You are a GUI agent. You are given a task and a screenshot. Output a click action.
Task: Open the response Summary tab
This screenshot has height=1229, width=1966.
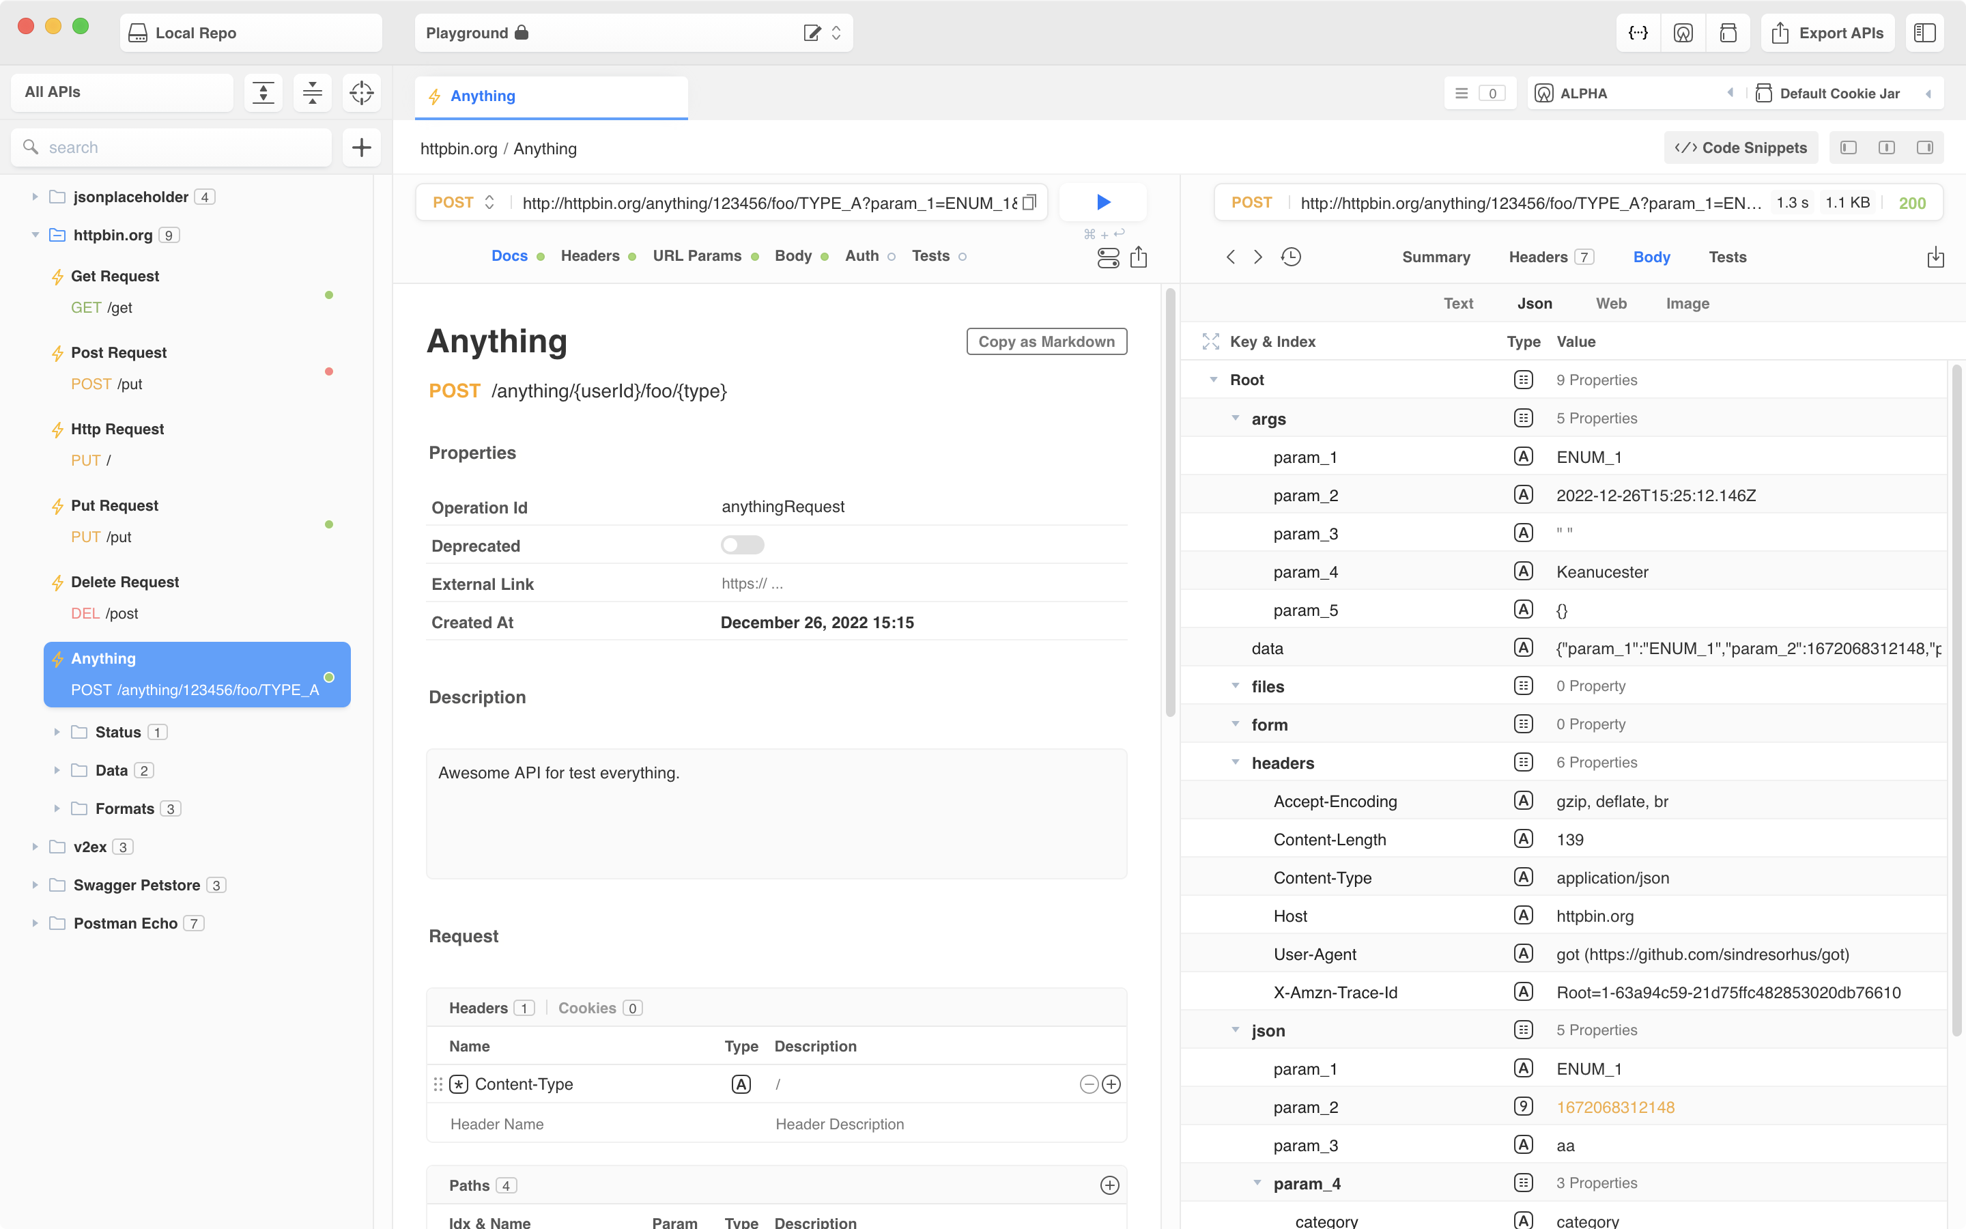point(1436,257)
